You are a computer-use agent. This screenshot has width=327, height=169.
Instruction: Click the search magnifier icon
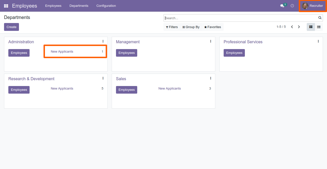click(x=320, y=18)
